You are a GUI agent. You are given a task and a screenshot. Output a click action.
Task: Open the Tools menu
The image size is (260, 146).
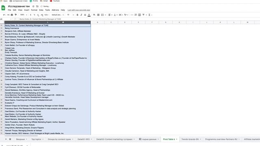tap(48, 10)
